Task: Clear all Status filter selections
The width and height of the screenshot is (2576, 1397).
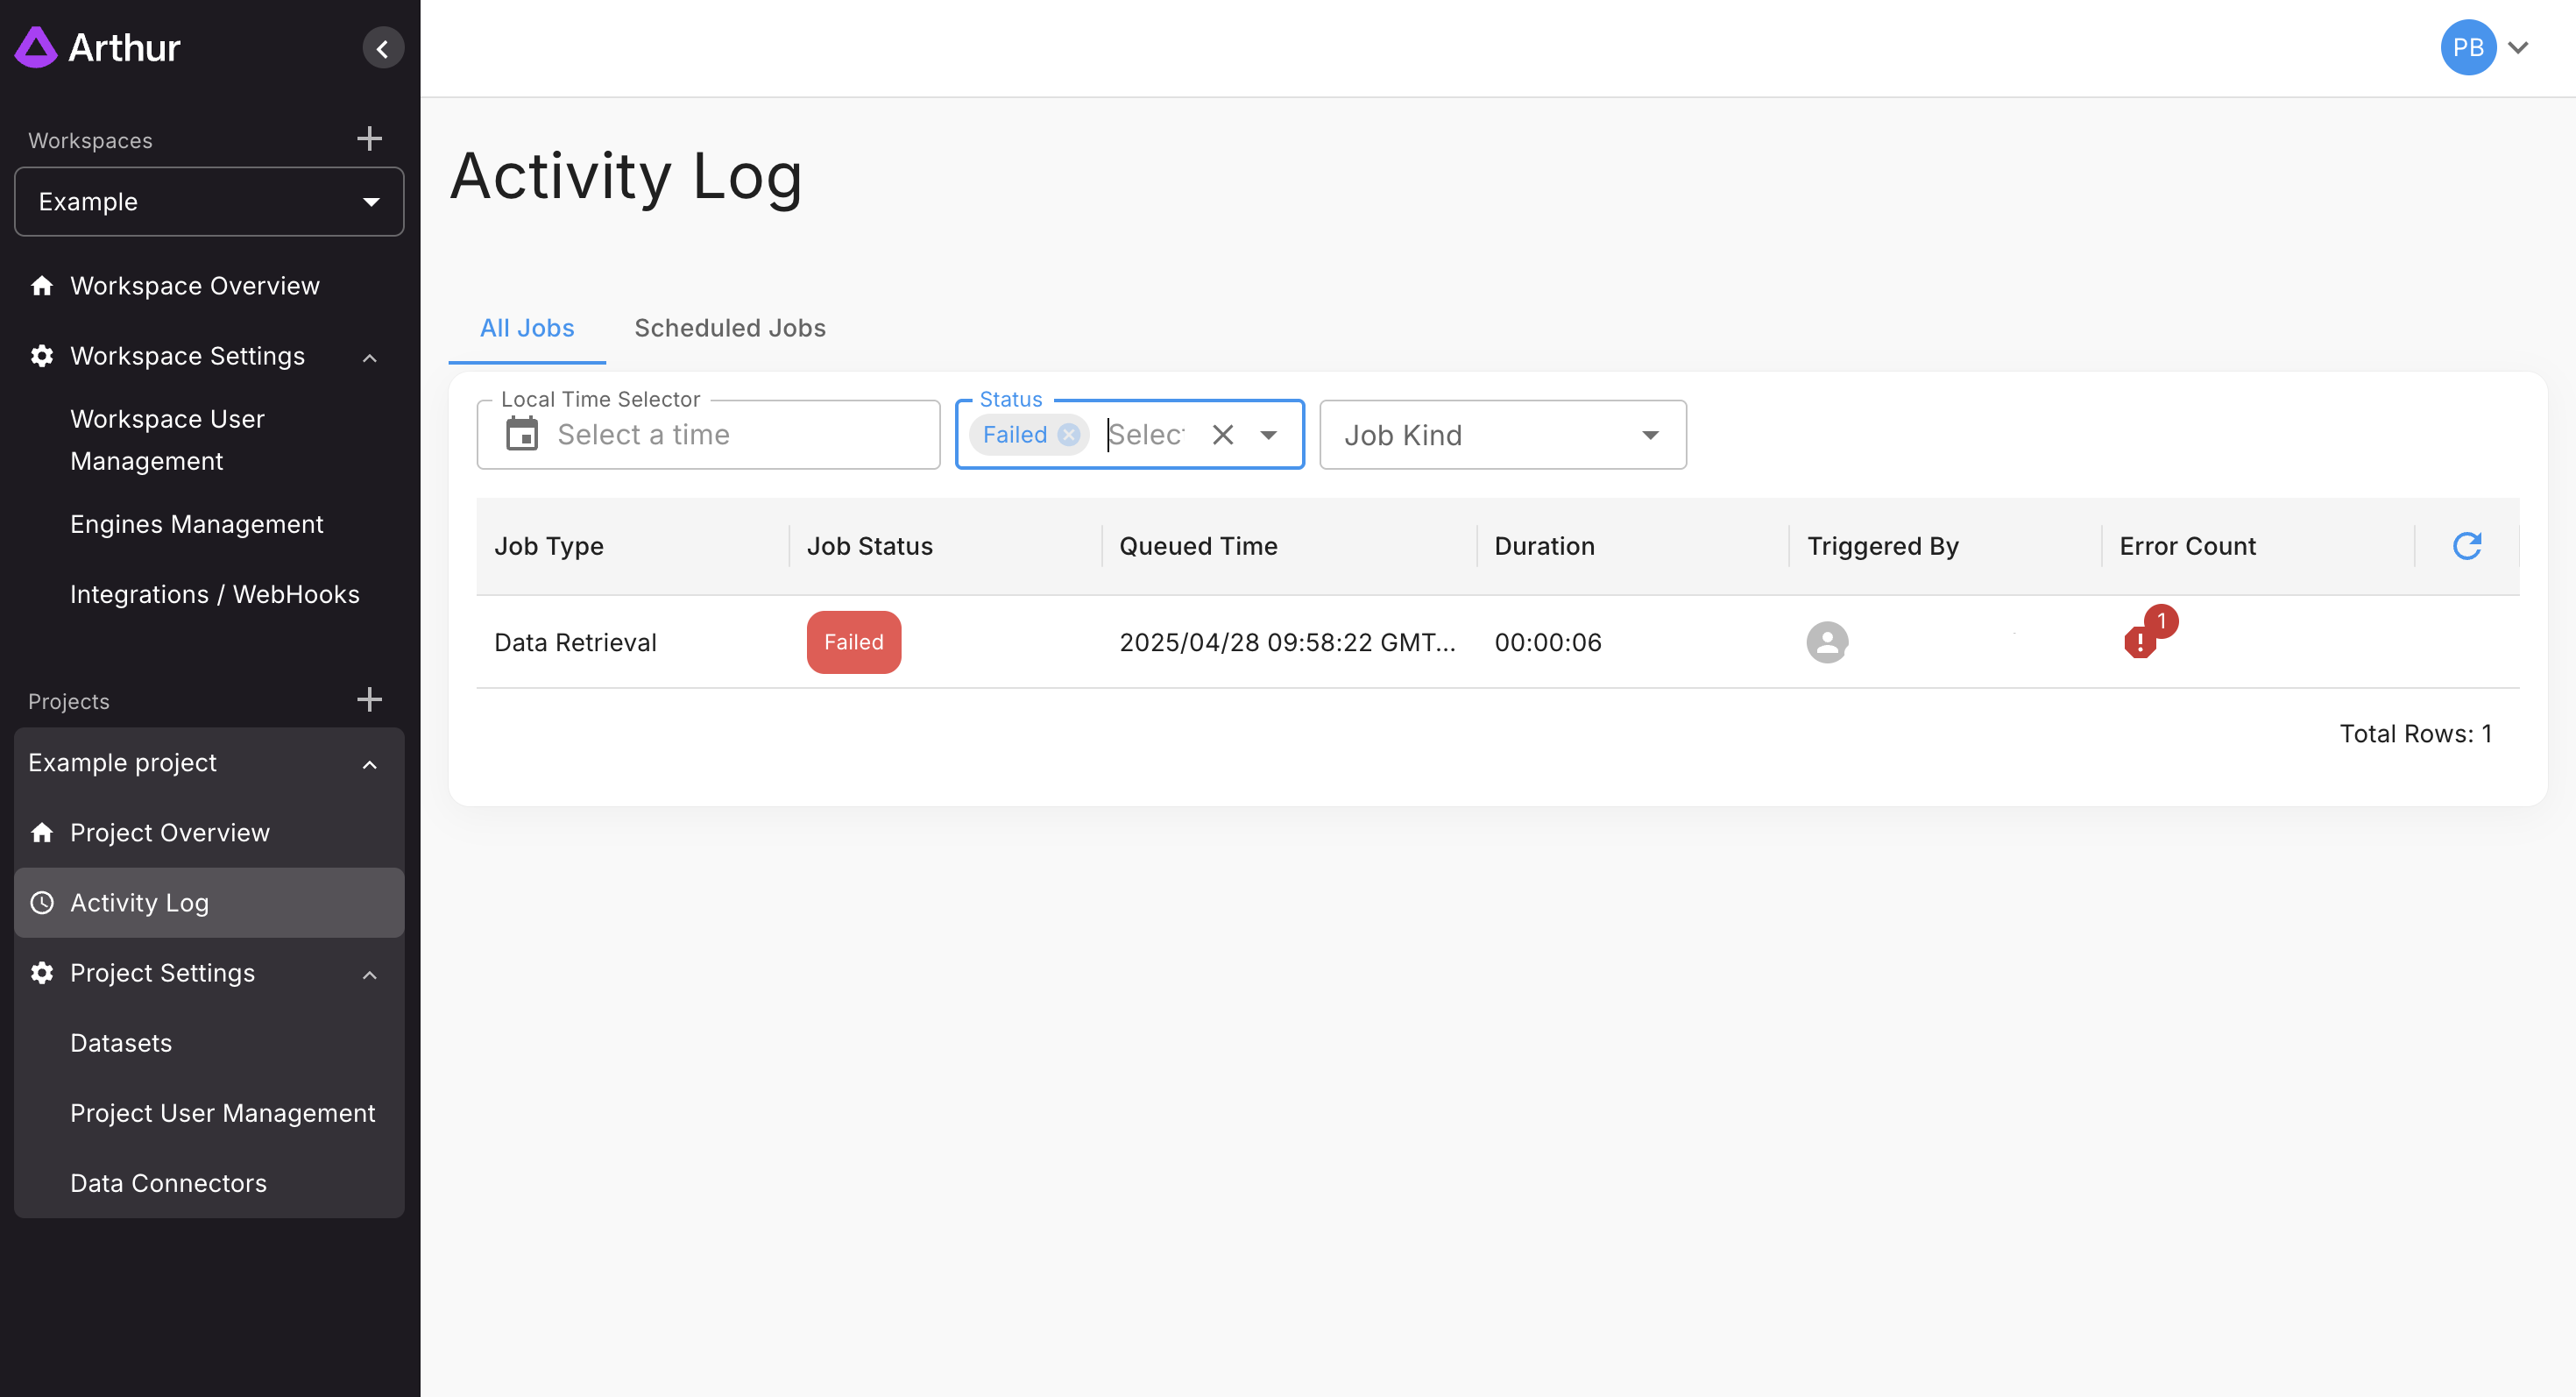Action: pos(1222,435)
